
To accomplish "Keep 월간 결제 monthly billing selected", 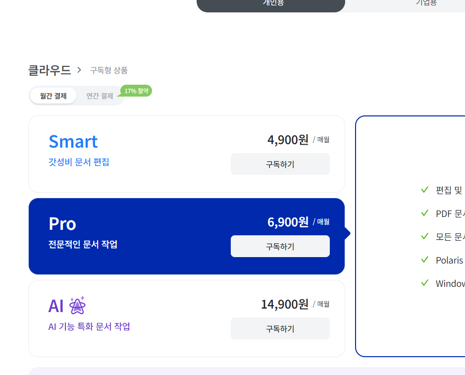I will 53,95.
